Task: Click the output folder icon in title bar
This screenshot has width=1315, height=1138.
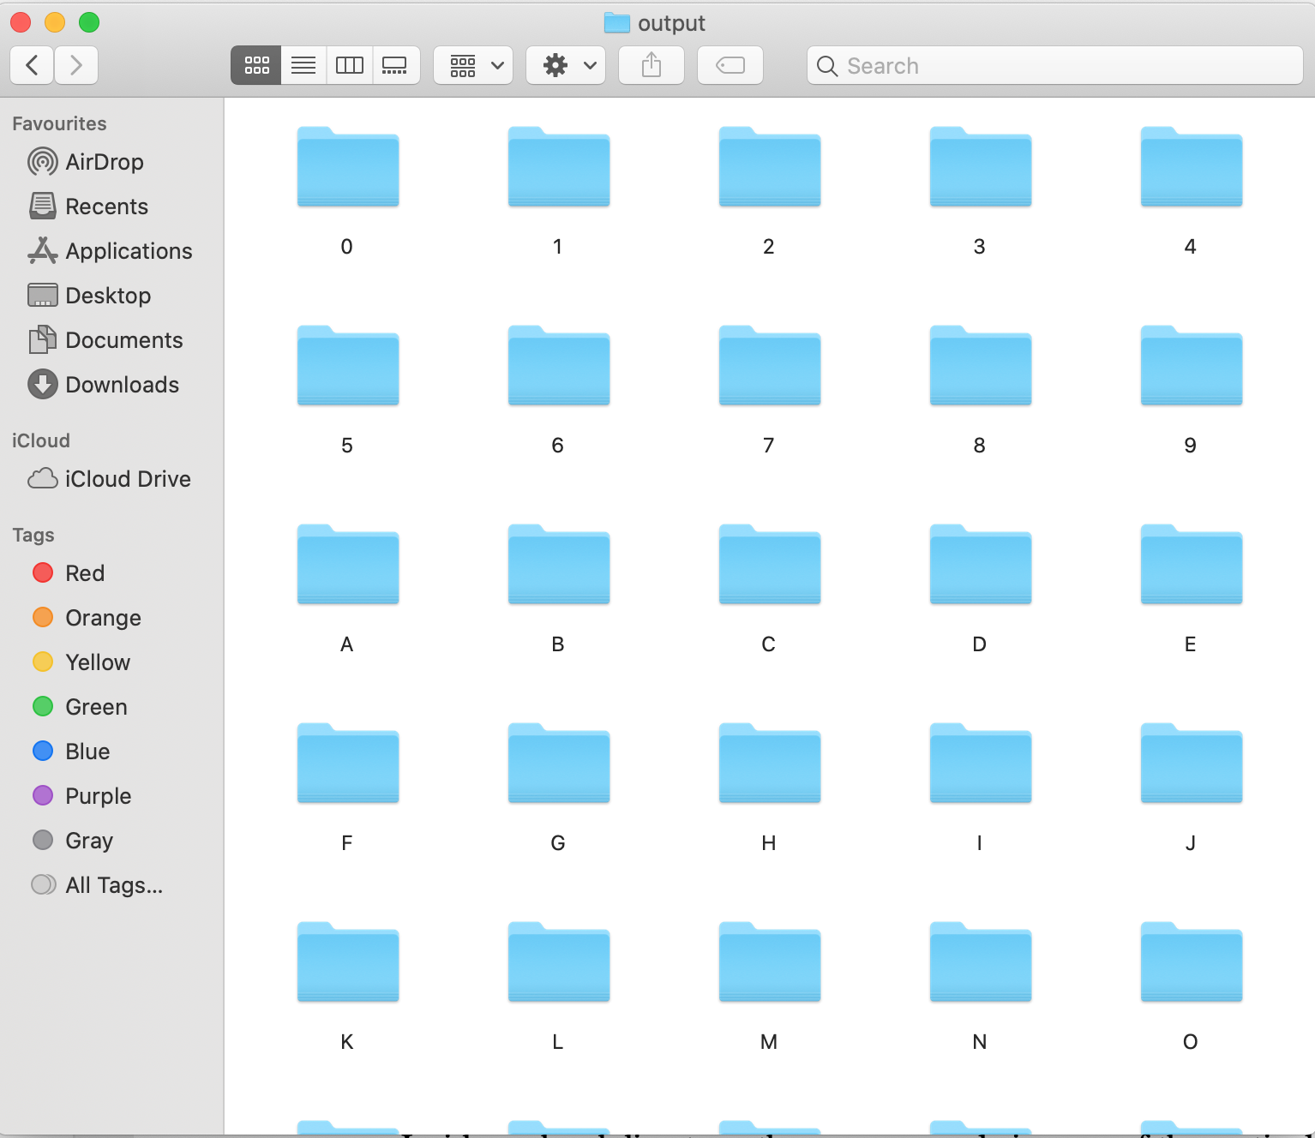Action: tap(617, 23)
